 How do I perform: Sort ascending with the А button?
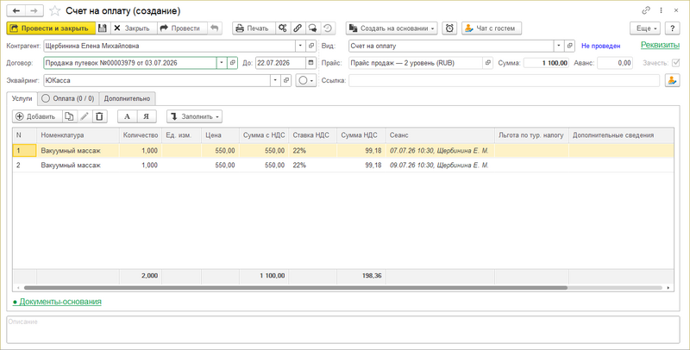(128, 116)
